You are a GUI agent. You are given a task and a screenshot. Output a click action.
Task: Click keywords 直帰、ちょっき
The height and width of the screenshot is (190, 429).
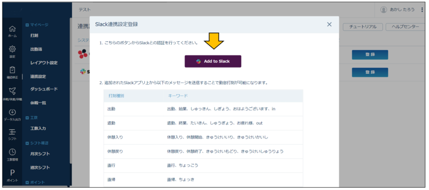pyautogui.click(x=180, y=180)
